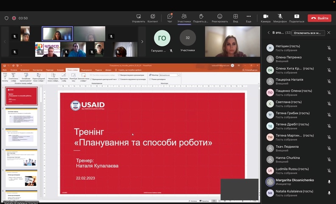Click the PowerPoint Save icon
Viewport: 336px width, 204px height.
click(5, 66)
